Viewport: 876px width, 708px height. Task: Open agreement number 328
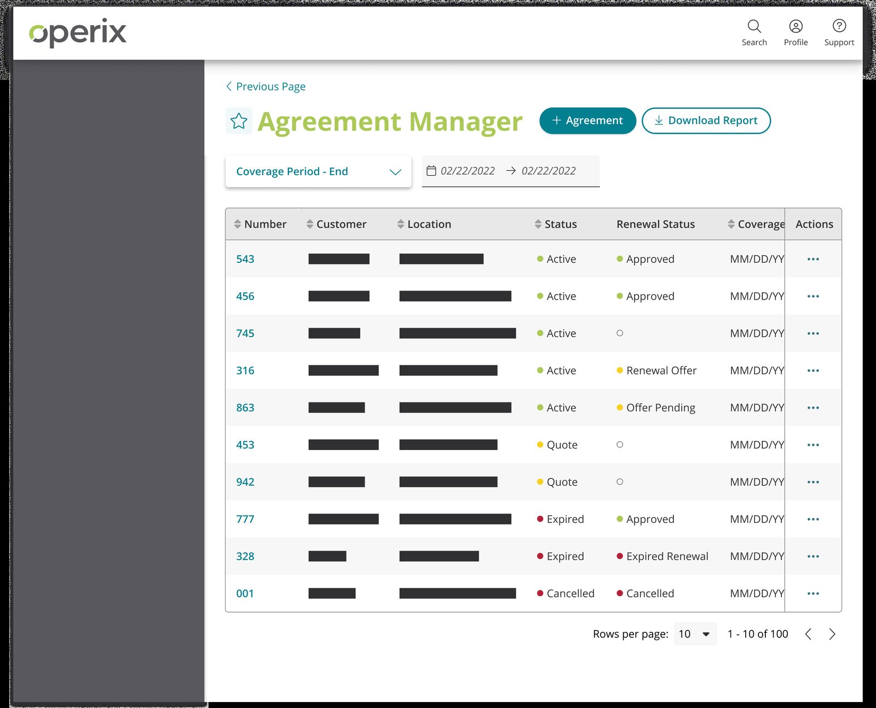245,556
